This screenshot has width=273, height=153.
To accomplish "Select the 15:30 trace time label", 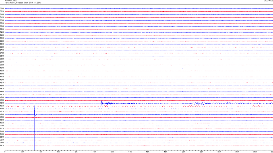I will coord(2,100).
